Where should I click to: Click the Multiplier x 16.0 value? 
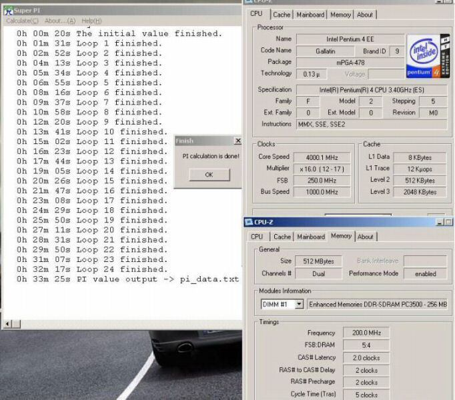click(322, 169)
